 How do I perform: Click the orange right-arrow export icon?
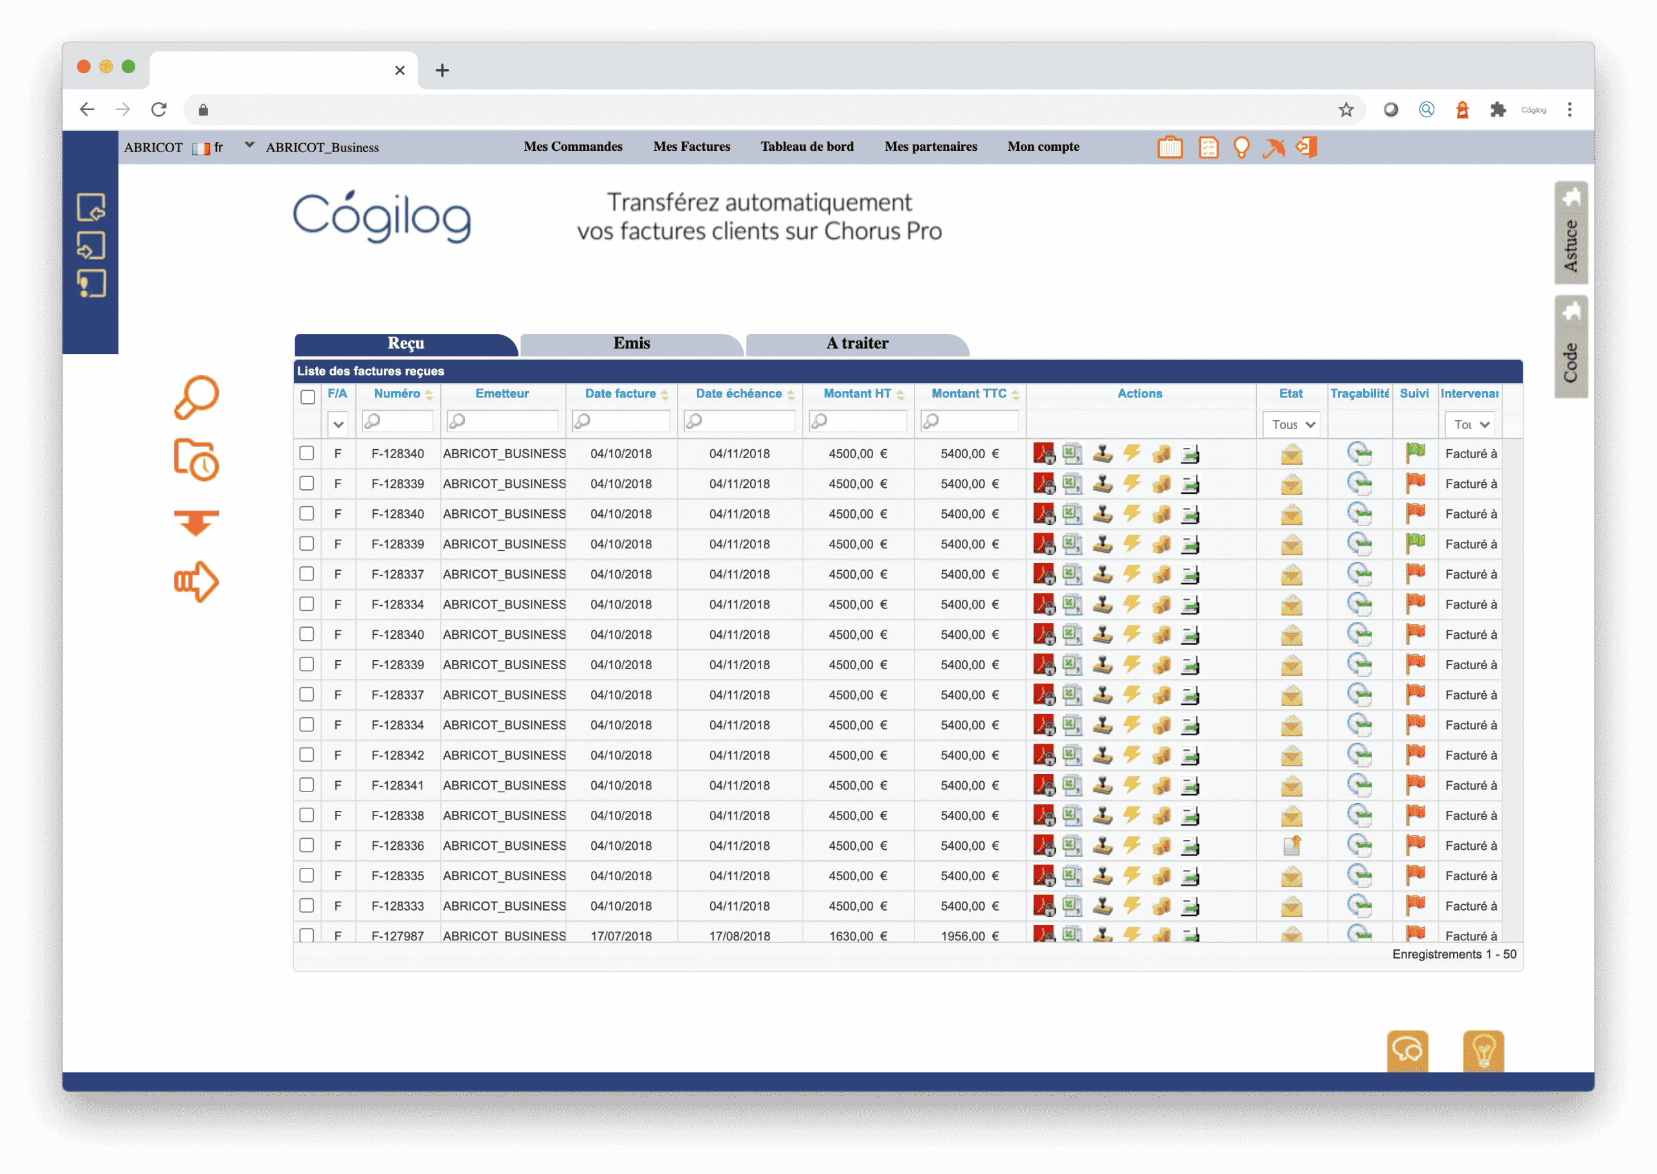196,582
